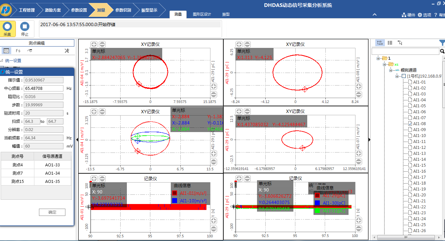
Task: Tick the AI1-20 channel checkbox
Action: coord(410,195)
